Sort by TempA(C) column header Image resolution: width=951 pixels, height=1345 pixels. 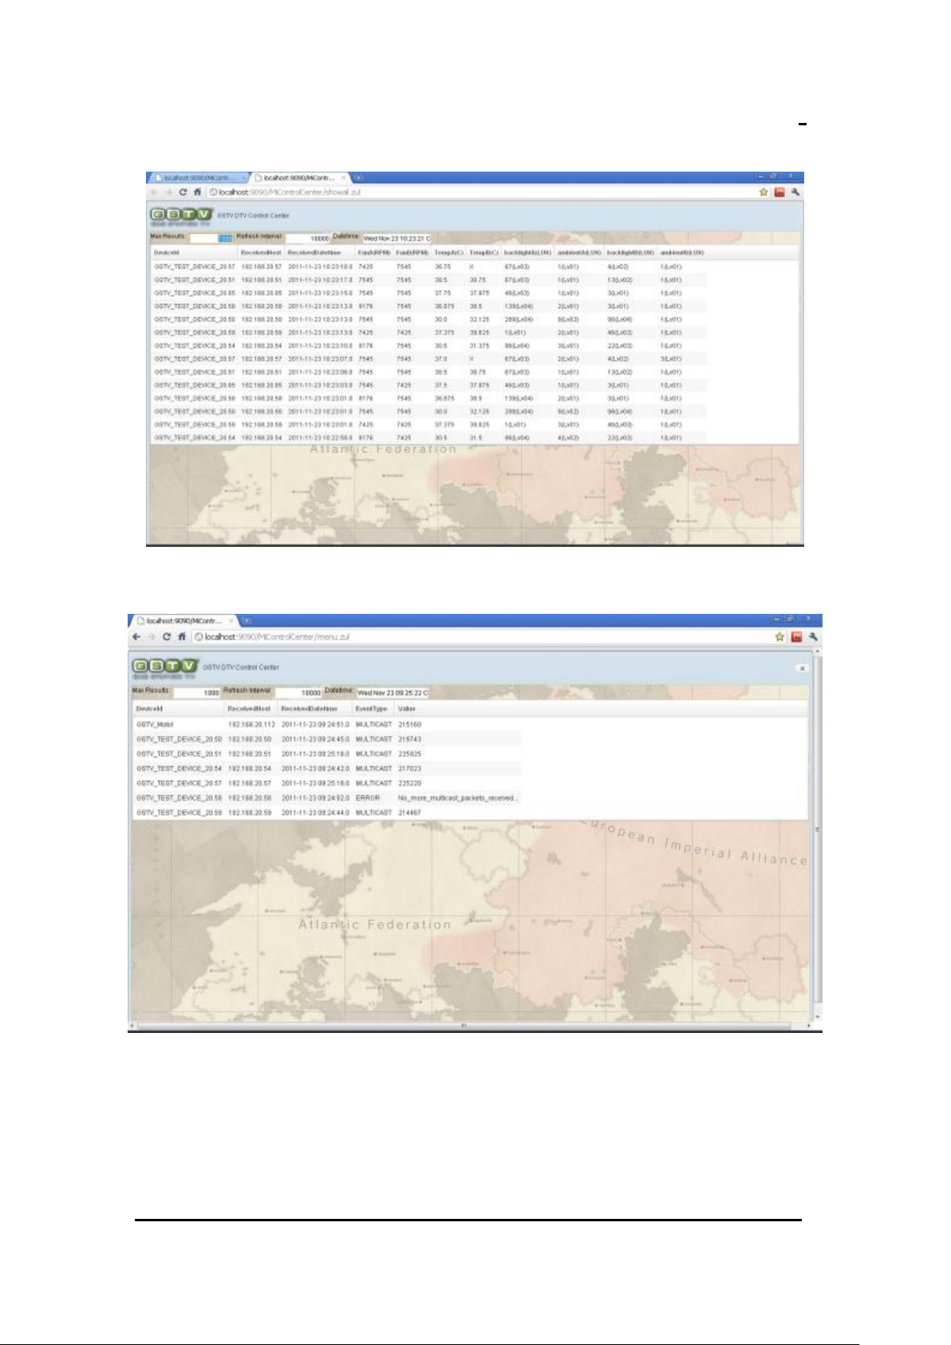click(x=448, y=252)
